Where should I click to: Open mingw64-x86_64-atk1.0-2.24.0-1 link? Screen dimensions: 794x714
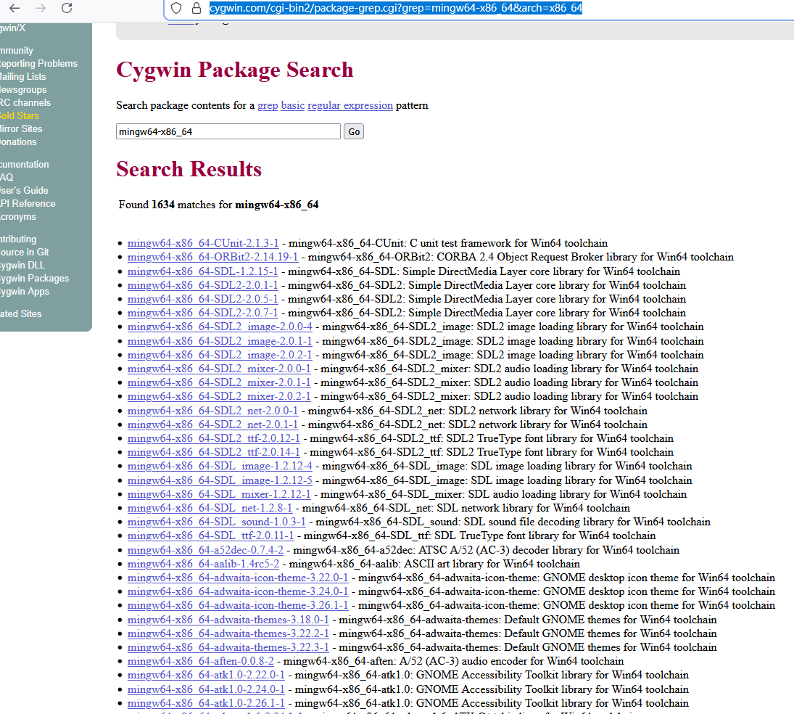pos(206,689)
